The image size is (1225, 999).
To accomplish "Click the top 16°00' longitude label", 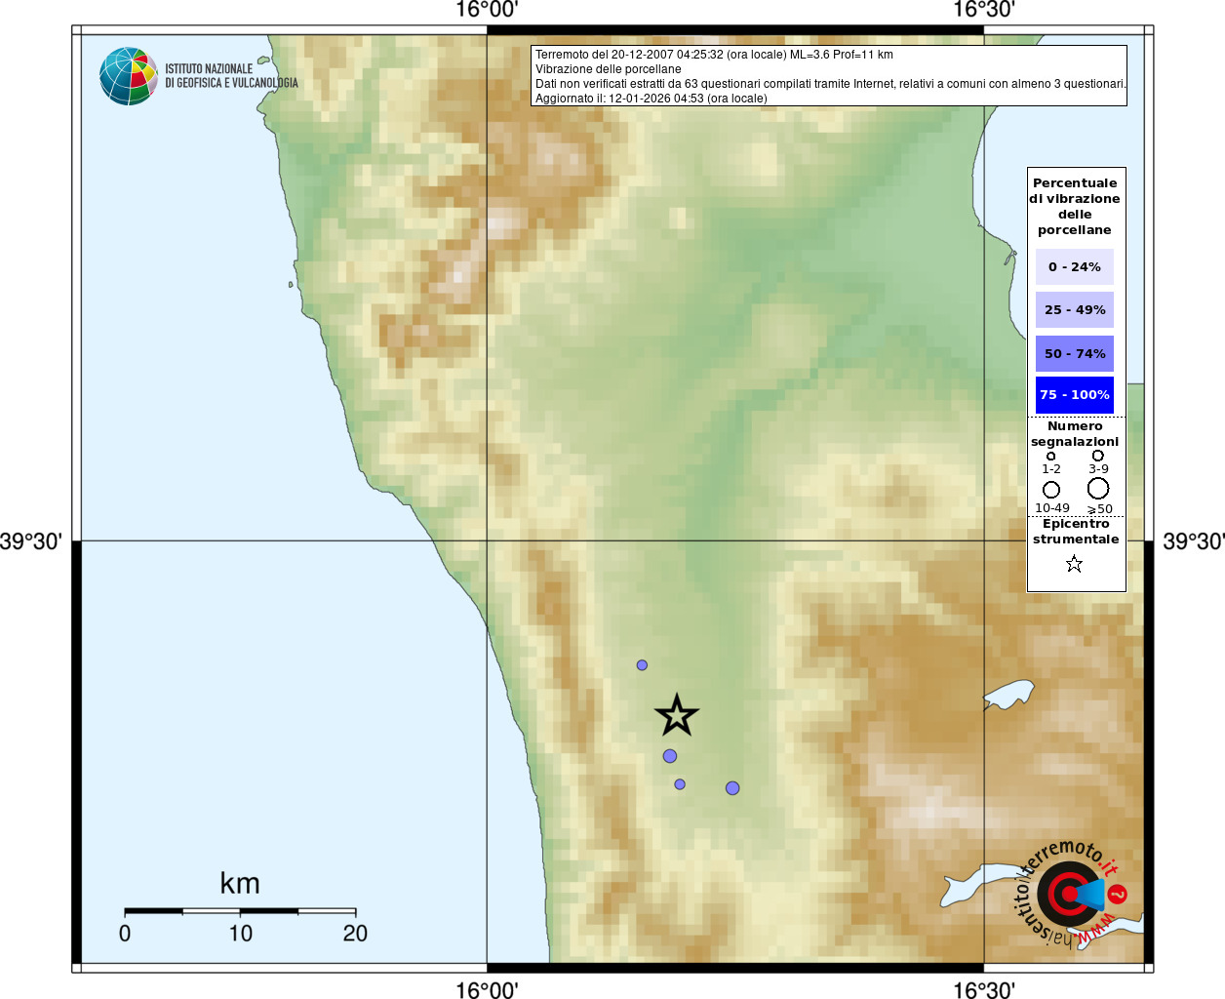I will tap(487, 10).
